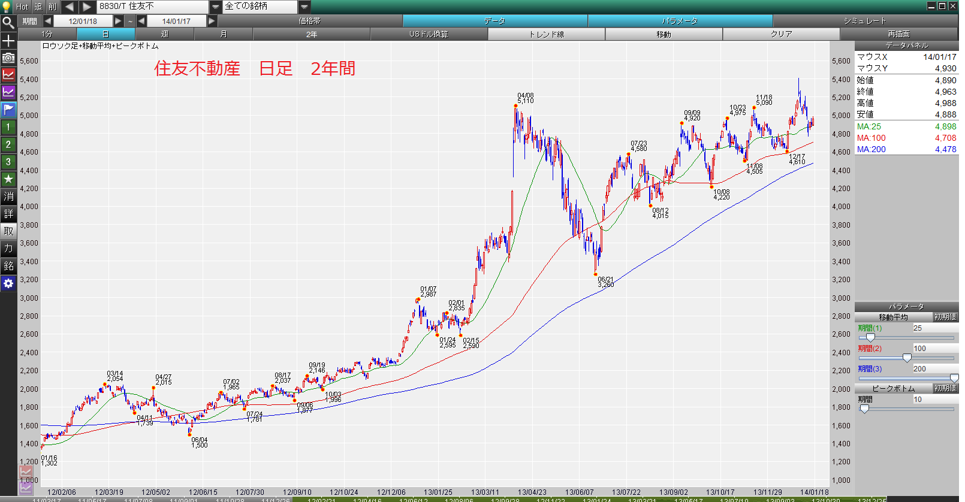Select the 月 monthly timeframe
965x502 pixels.
[224, 34]
